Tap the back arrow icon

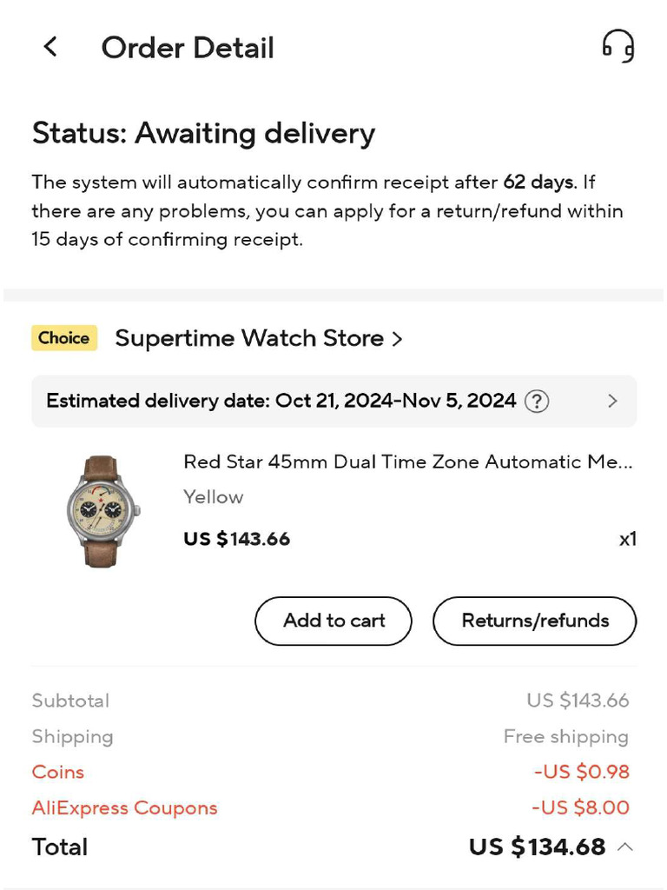(50, 47)
